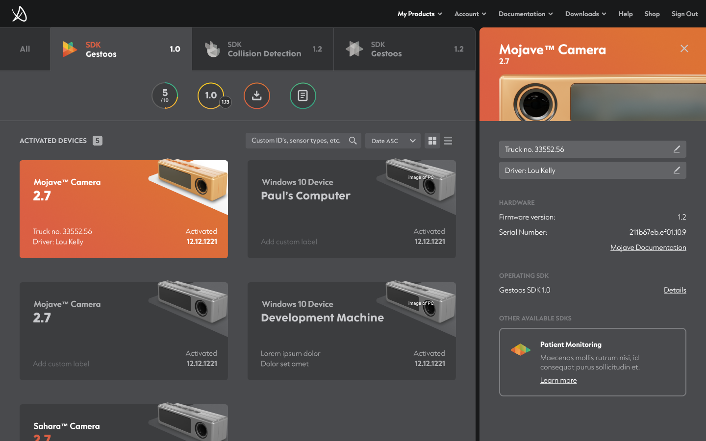Switch to list view layout

[448, 141]
